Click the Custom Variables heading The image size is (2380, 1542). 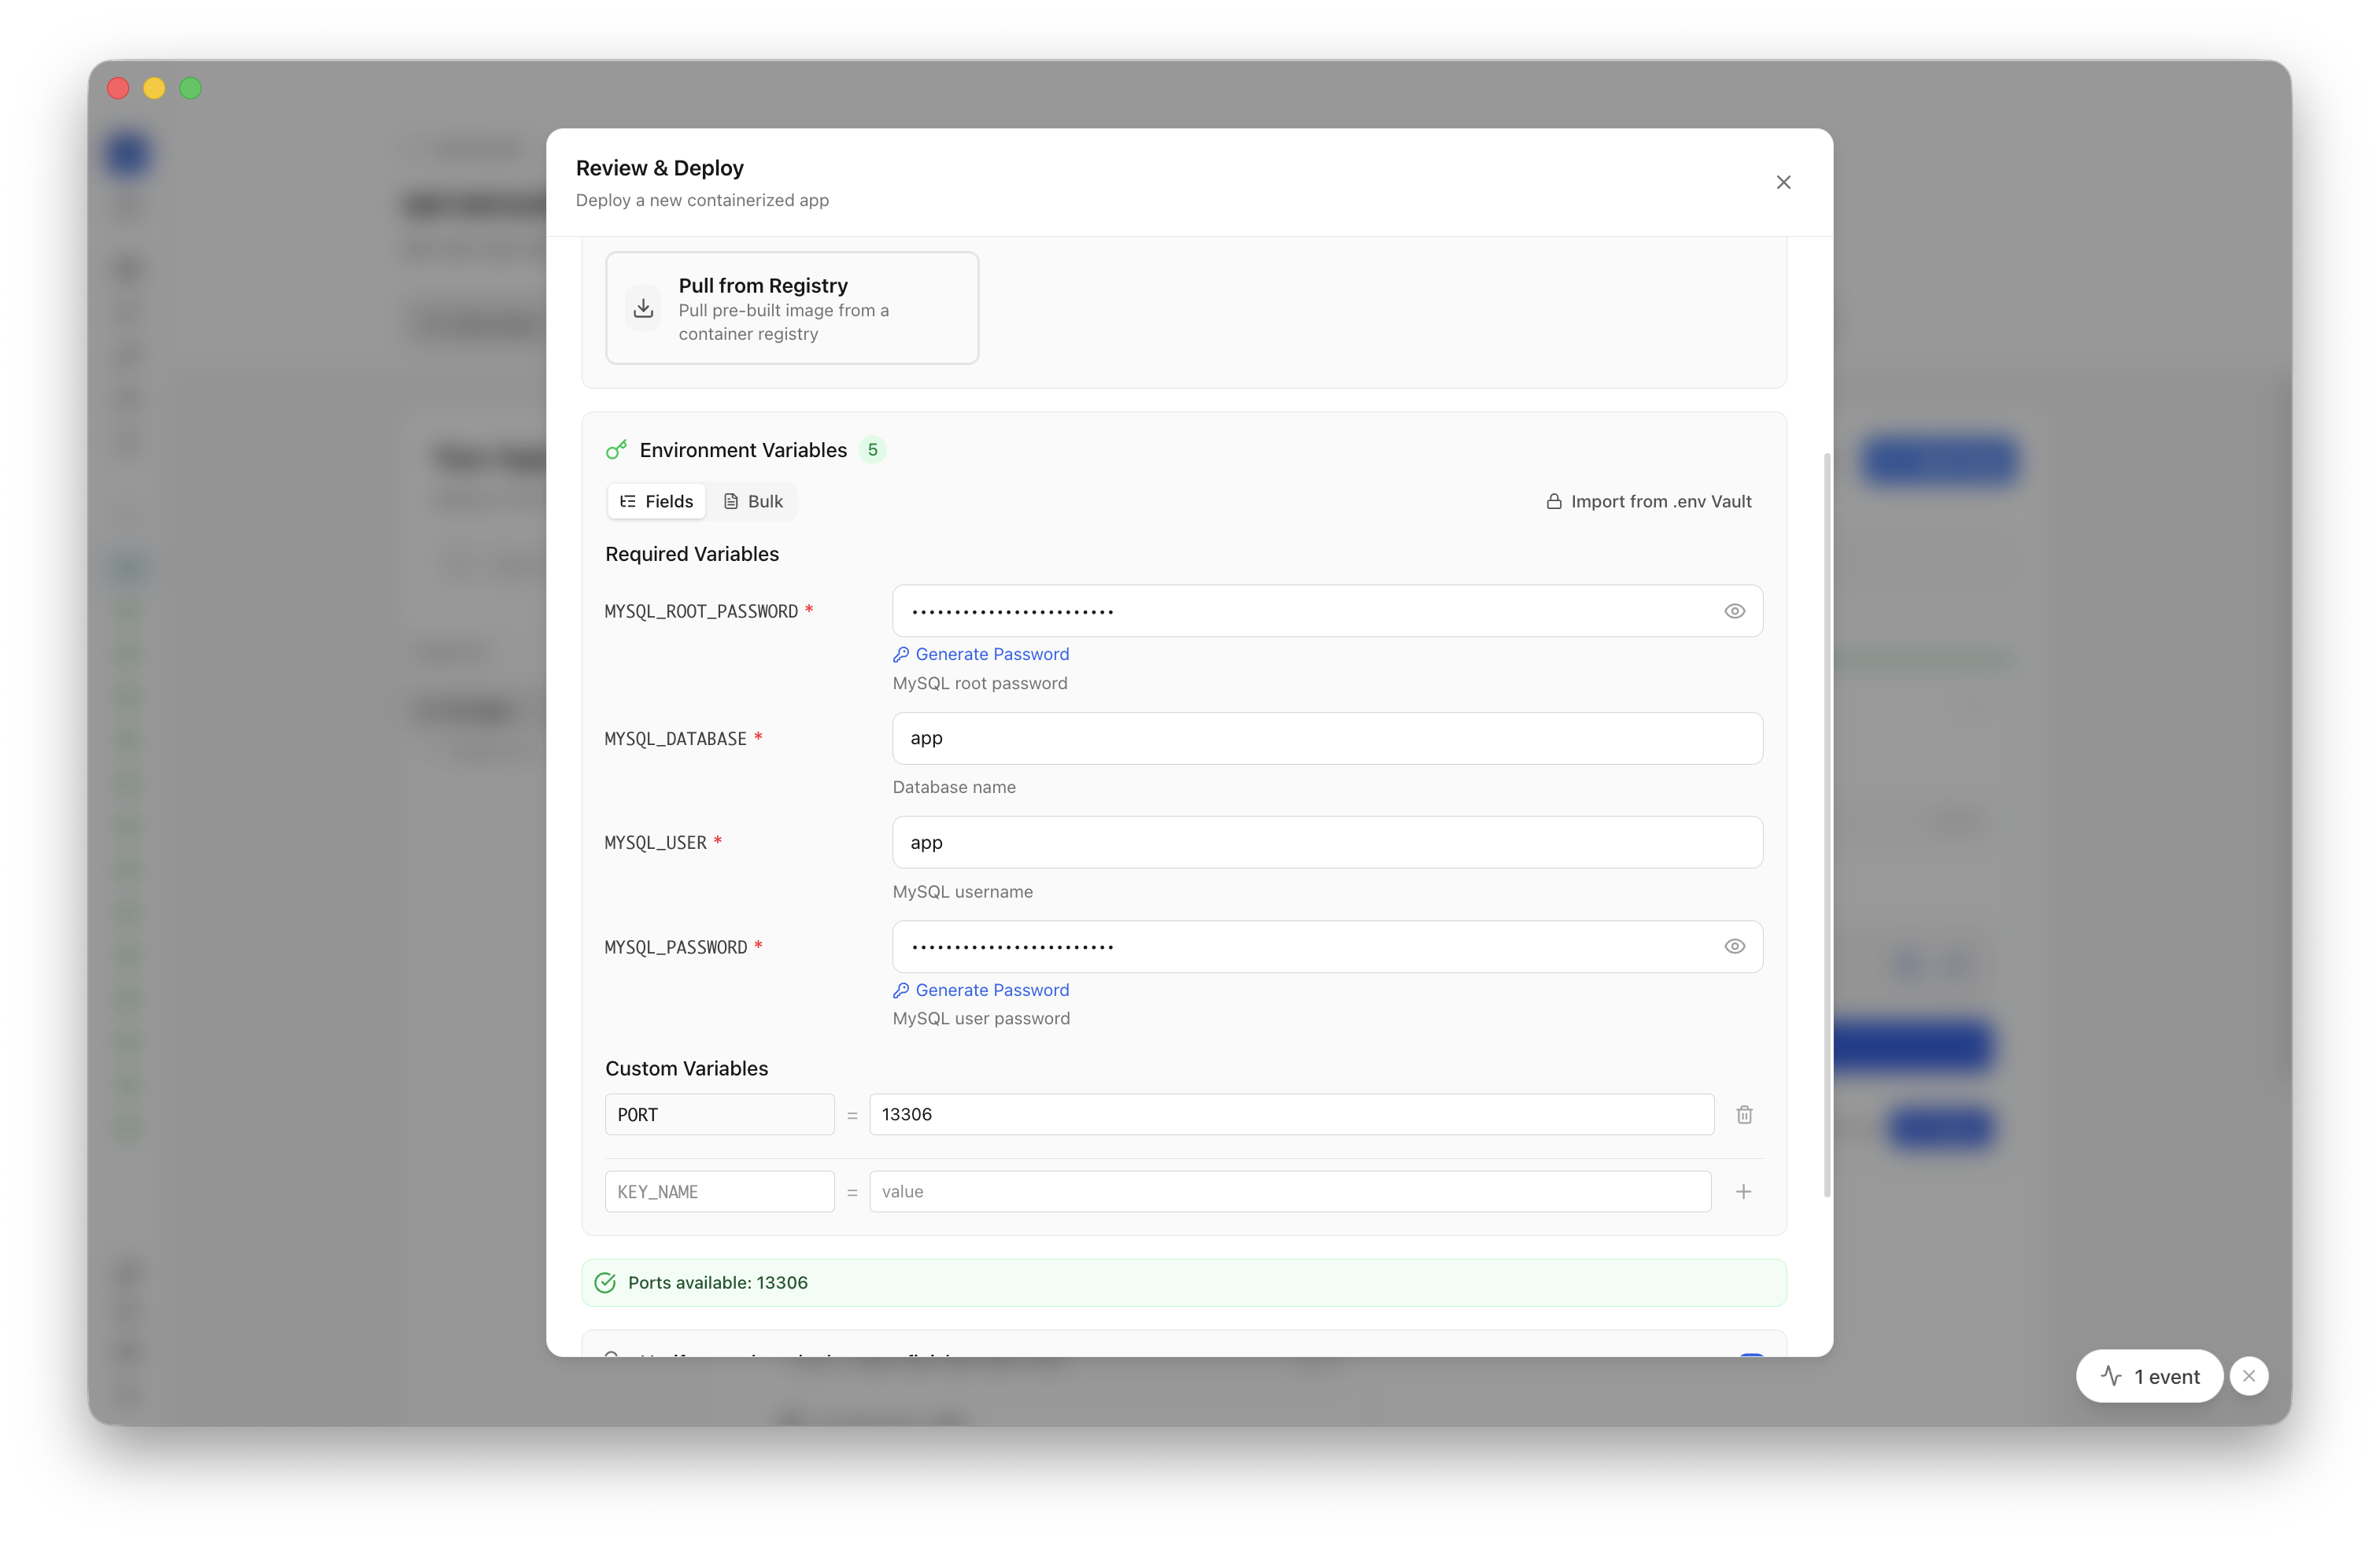686,1068
